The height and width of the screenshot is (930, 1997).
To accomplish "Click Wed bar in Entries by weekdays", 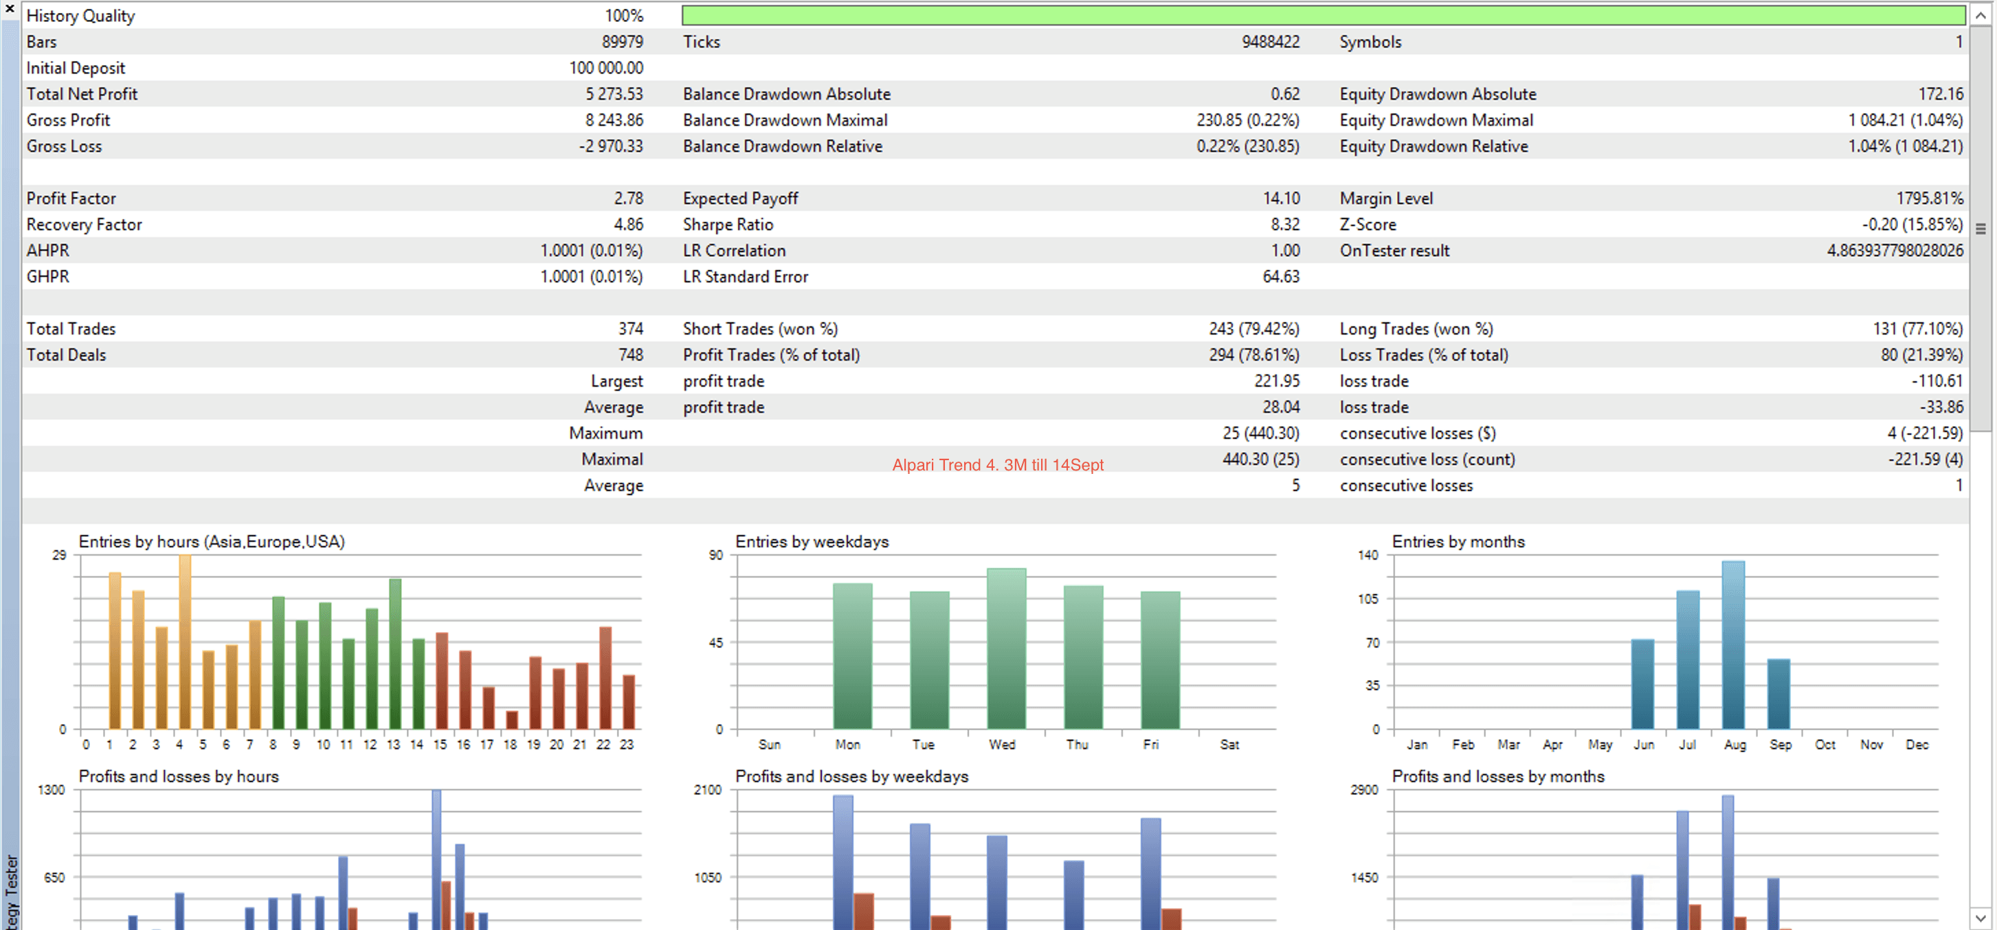I will pyautogui.click(x=1005, y=648).
